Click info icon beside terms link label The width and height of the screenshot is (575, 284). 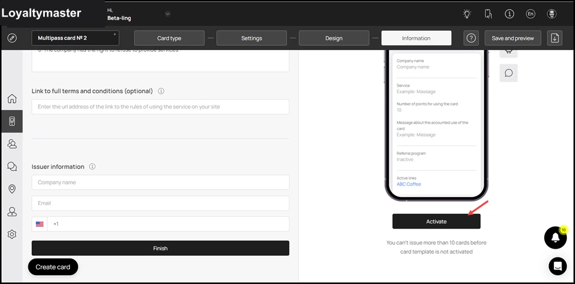(161, 91)
